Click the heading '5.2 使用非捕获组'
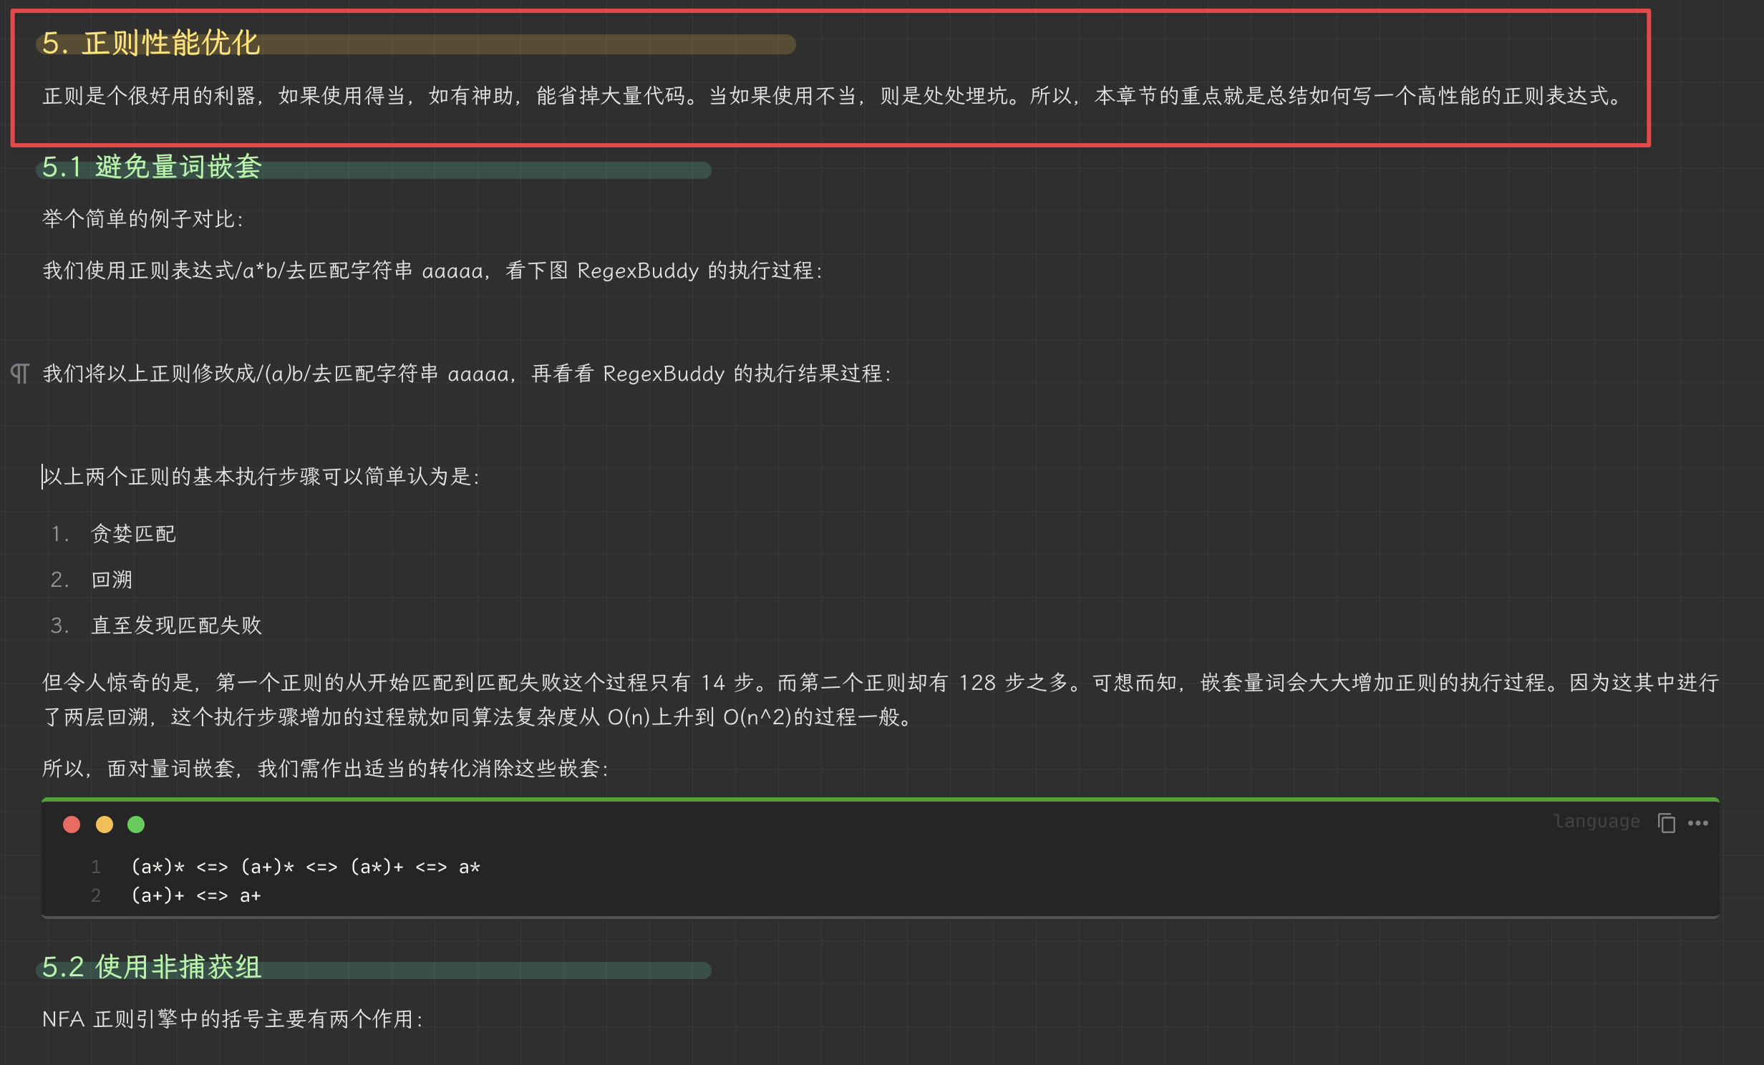Image resolution: width=1764 pixels, height=1065 pixels. click(152, 968)
